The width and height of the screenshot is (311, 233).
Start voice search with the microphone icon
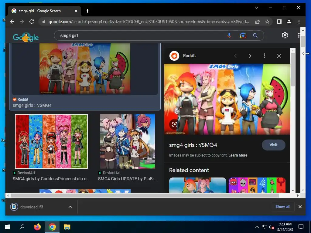click(229, 35)
